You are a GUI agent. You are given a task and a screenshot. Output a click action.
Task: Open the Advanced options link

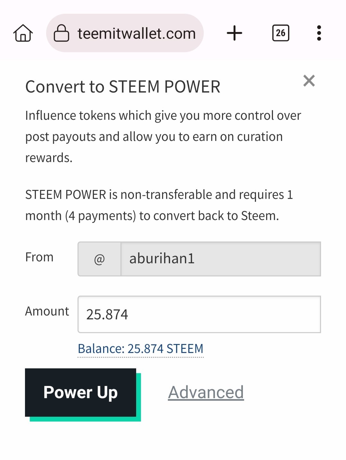[206, 392]
